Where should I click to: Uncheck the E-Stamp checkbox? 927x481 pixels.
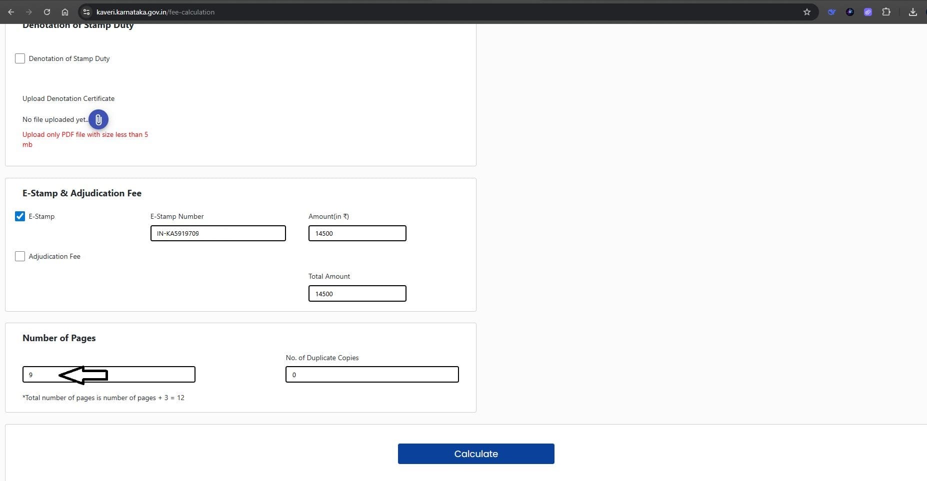click(20, 216)
